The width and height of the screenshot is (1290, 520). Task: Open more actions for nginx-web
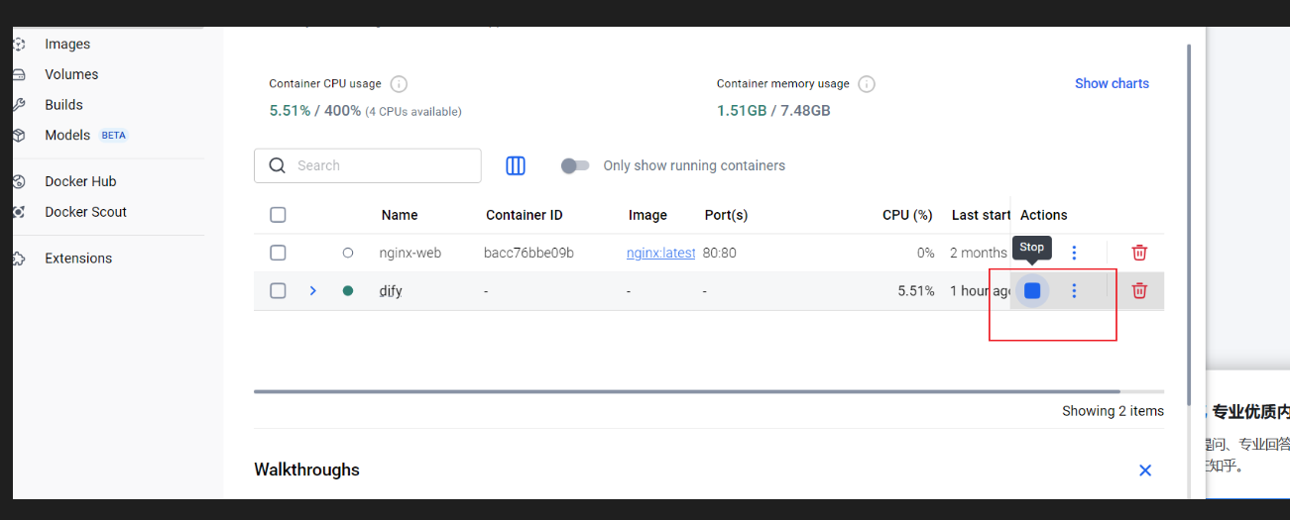1074,253
